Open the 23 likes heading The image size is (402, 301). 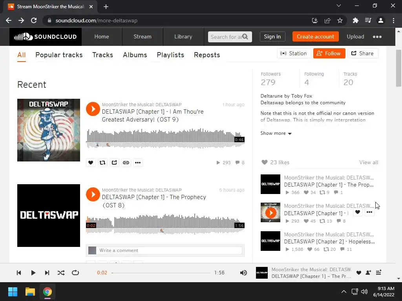[275, 162]
